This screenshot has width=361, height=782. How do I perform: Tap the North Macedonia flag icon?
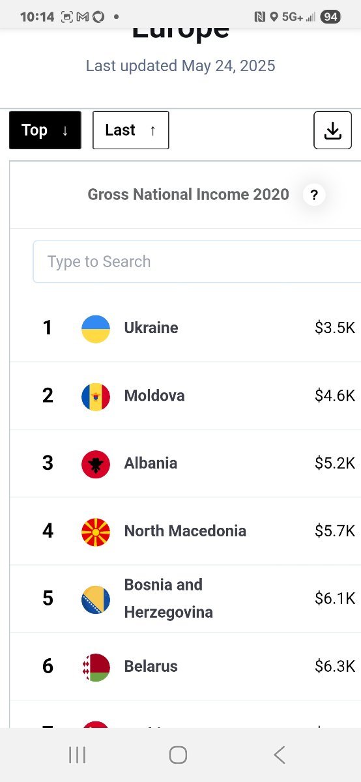(x=96, y=532)
